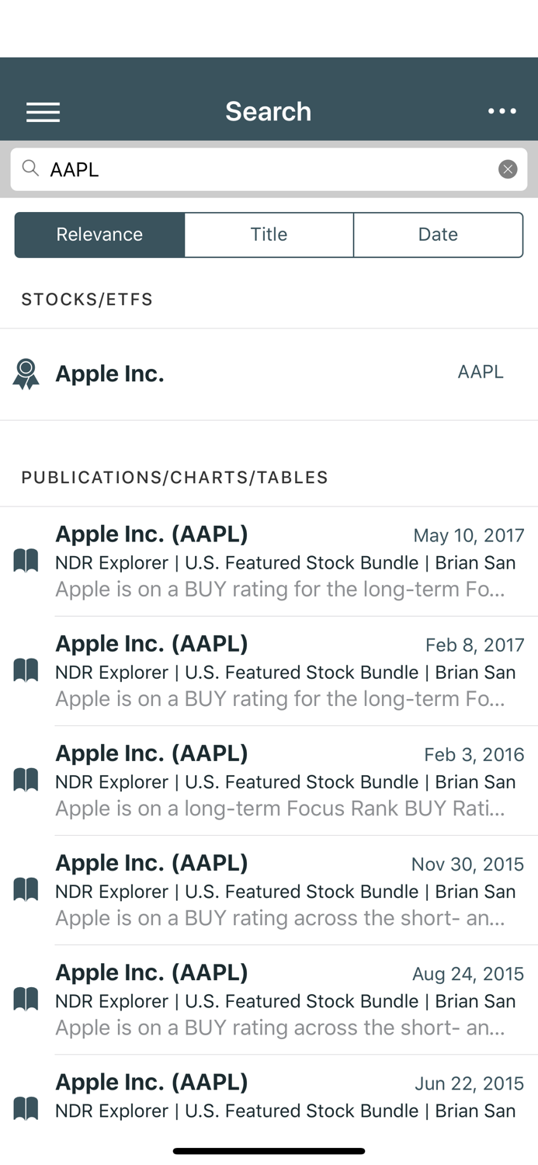Viewport: 538px width, 1165px height.
Task: Tap the Feb 8, 2017 date
Action: tap(475, 645)
